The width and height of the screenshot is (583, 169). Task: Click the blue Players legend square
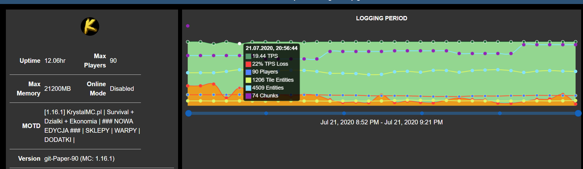click(248, 72)
